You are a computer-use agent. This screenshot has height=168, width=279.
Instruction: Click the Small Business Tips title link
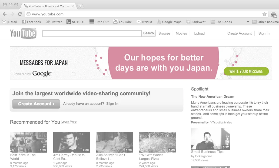click(x=207, y=152)
